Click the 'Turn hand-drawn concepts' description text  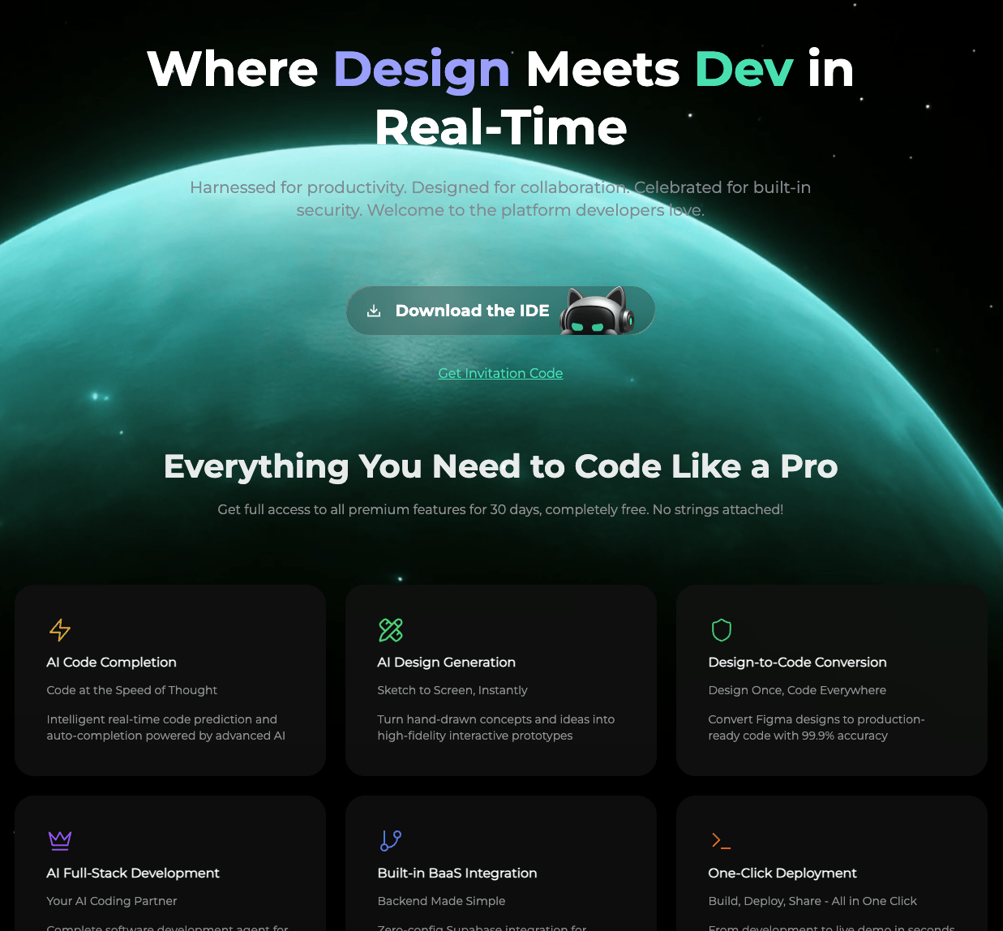496,727
